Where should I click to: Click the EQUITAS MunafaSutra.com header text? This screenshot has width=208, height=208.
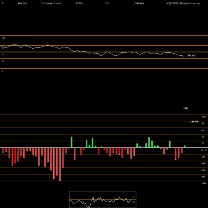click(x=183, y=3)
